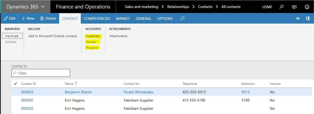314x114 pixels.
Task: Open the company search magnifier icon
Action: coord(281,7)
